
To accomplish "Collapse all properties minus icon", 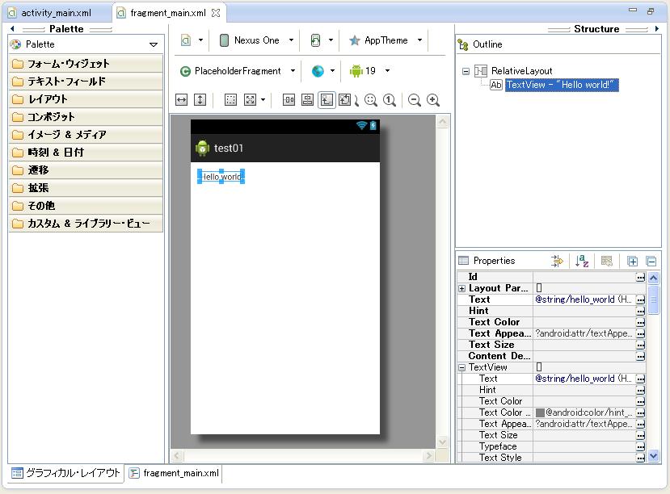I will (651, 261).
